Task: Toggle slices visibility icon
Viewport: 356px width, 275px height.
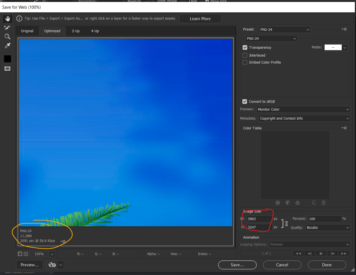Action: click(x=8, y=69)
